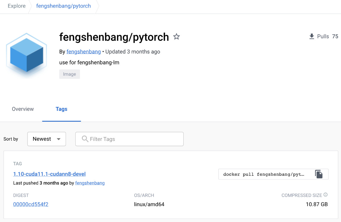This screenshot has width=341, height=222.
Task: Click the dropdown arrow beside Newest
Action: [x=59, y=139]
